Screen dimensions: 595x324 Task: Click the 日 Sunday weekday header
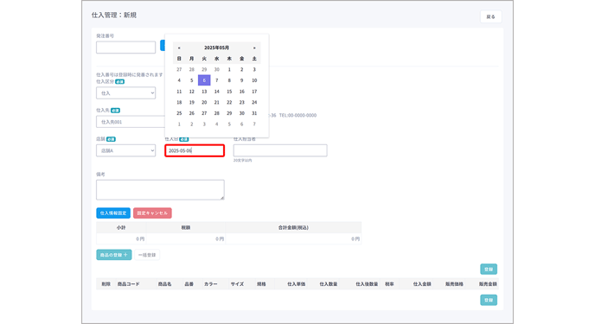pos(179,59)
